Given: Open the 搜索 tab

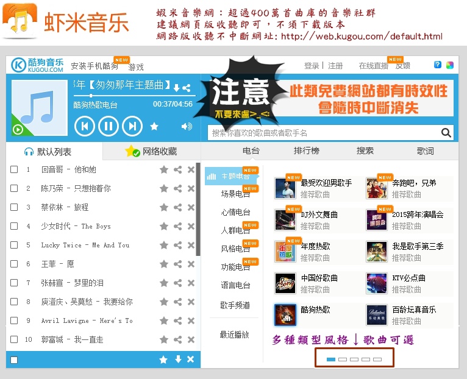Looking at the screenshot, I should click(365, 151).
